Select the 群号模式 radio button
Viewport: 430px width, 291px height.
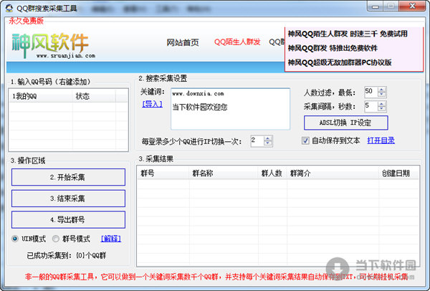pyautogui.click(x=56, y=239)
